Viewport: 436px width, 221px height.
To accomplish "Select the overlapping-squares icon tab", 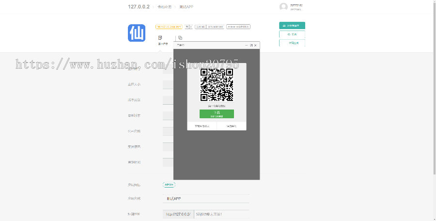I will coord(180,38).
